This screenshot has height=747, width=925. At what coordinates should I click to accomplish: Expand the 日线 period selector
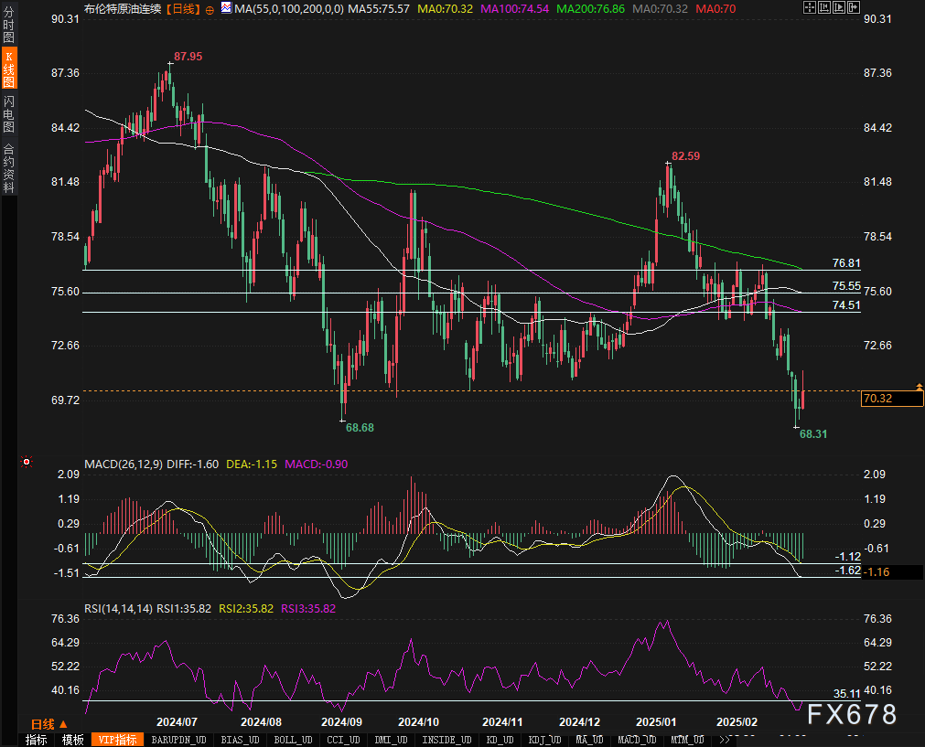tap(43, 724)
